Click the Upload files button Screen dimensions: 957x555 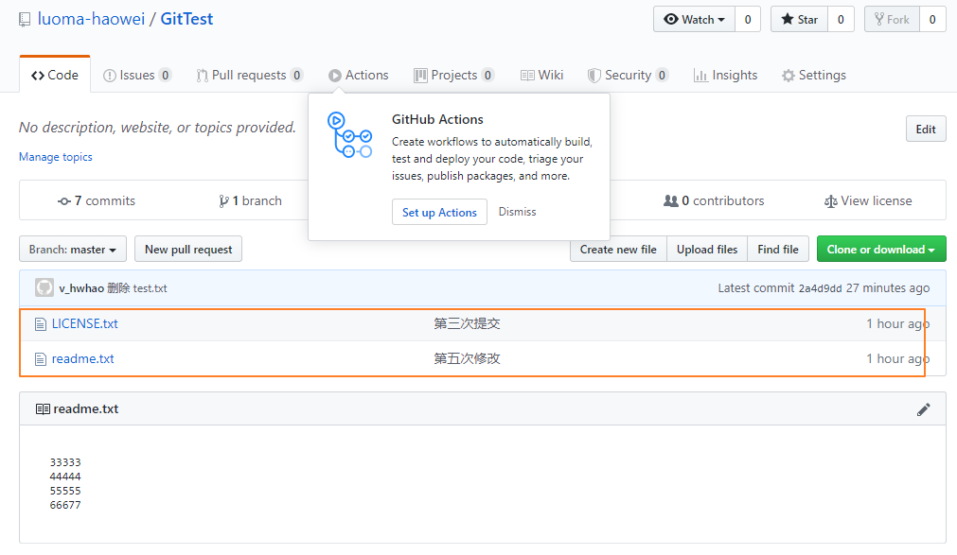(707, 250)
